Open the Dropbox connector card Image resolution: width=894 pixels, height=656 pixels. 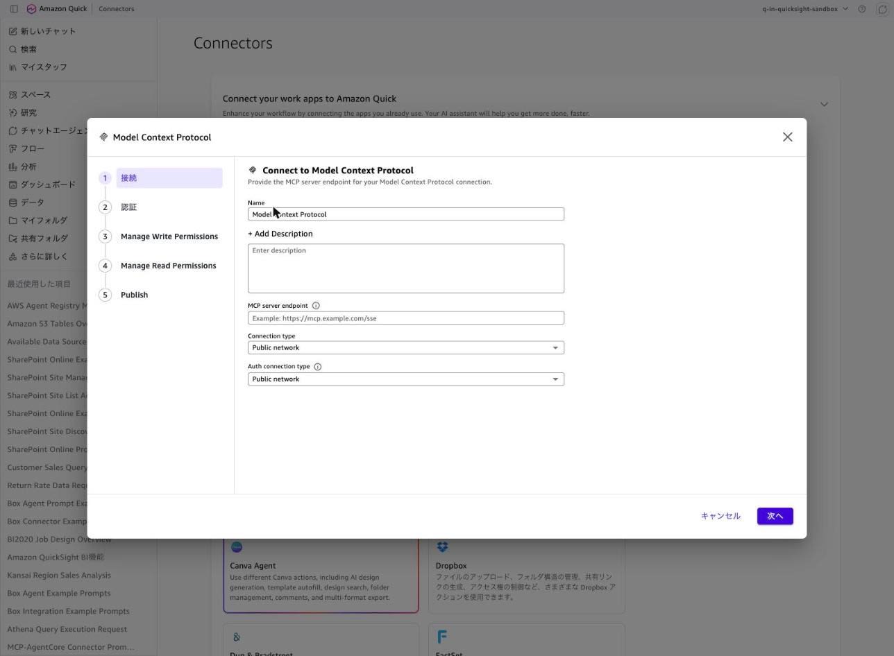[x=527, y=574]
